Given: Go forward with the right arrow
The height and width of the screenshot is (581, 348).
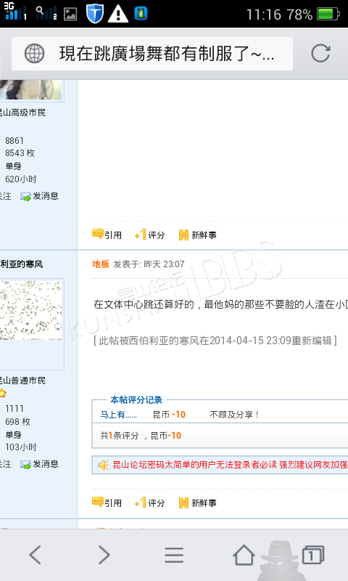Looking at the screenshot, I should 104,555.
